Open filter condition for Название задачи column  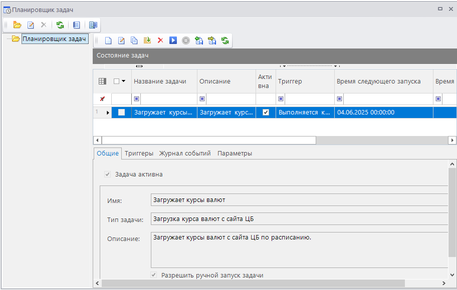(x=136, y=99)
